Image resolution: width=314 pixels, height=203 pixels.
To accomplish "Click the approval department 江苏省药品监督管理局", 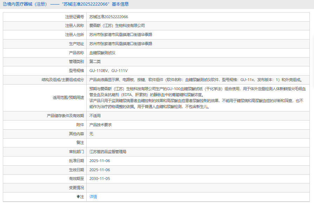I will point(108,152).
